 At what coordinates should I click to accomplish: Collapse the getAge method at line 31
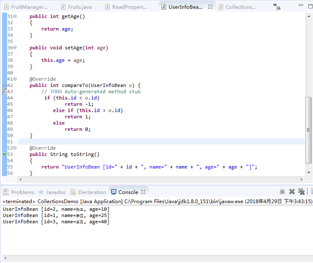click(15, 16)
